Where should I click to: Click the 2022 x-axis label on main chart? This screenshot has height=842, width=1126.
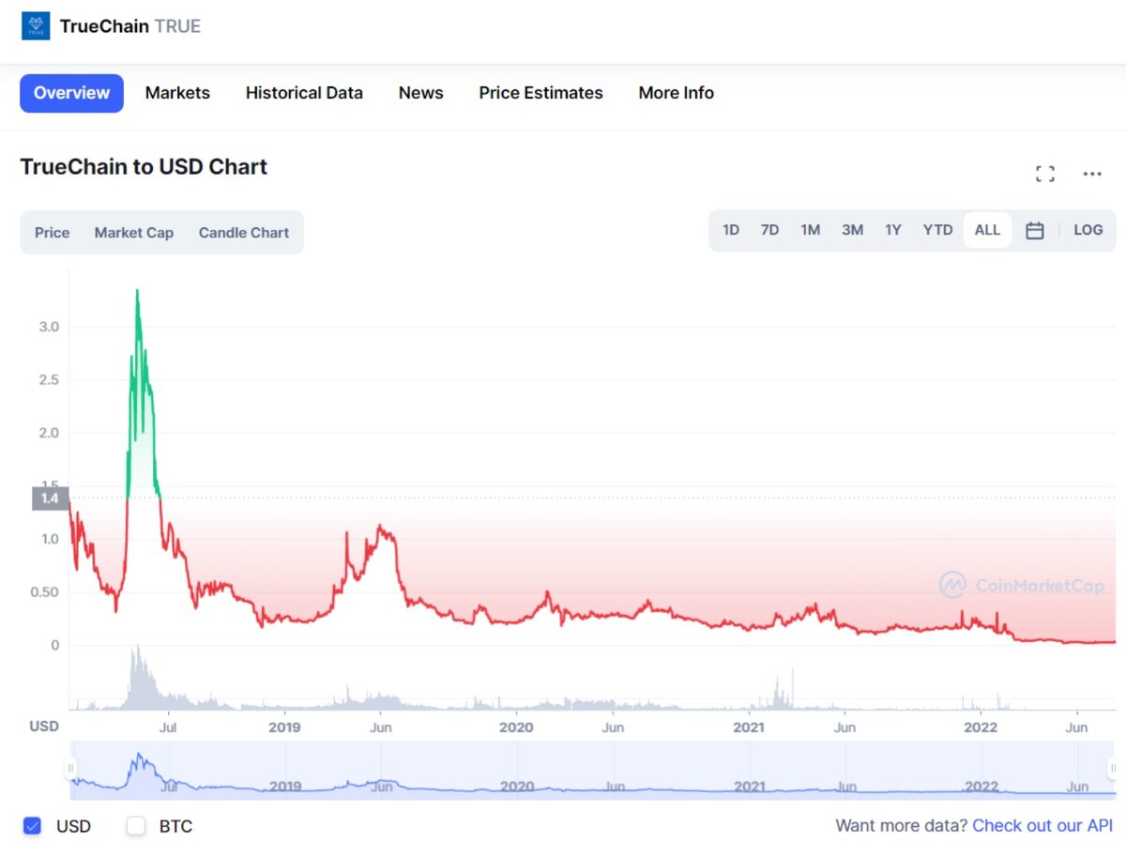(x=981, y=727)
